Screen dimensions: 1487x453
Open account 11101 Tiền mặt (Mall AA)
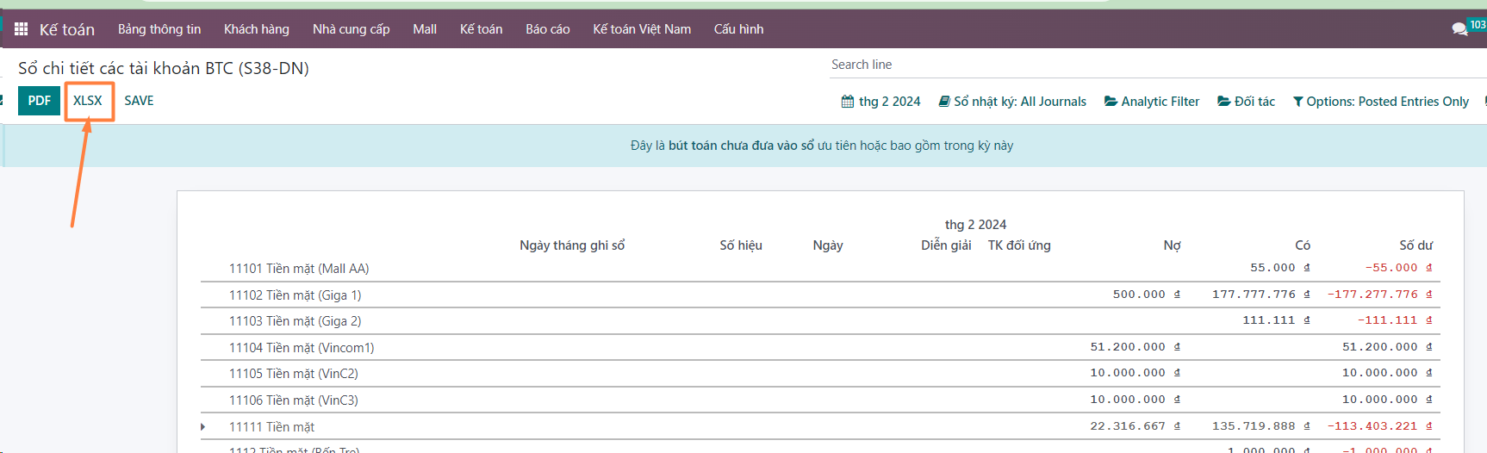coord(299,269)
